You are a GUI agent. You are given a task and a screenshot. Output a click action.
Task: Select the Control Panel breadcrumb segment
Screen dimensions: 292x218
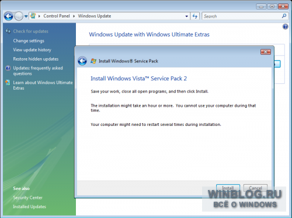pyautogui.click(x=57, y=16)
